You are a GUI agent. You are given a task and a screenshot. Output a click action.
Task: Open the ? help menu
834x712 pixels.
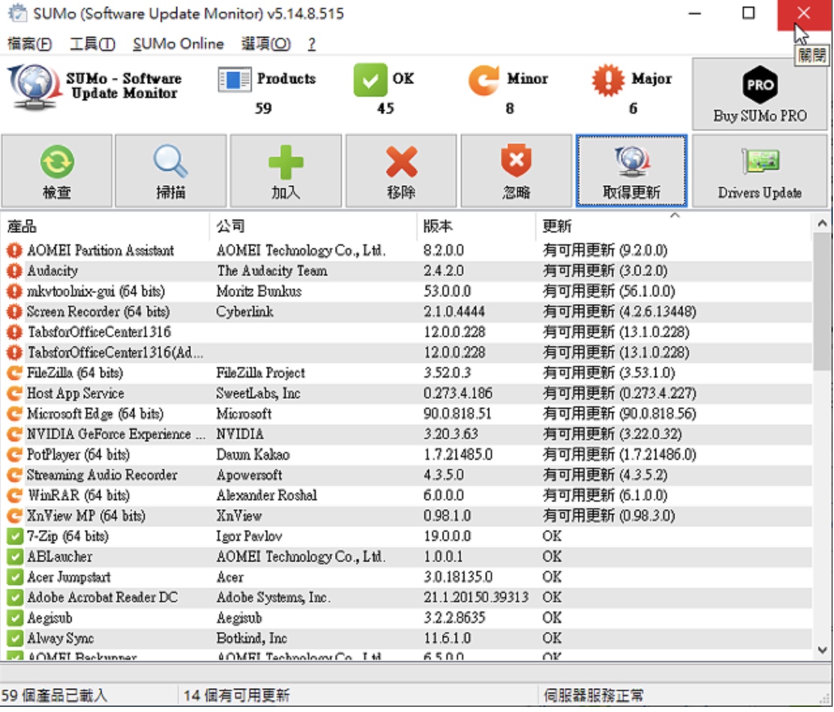coord(312,44)
